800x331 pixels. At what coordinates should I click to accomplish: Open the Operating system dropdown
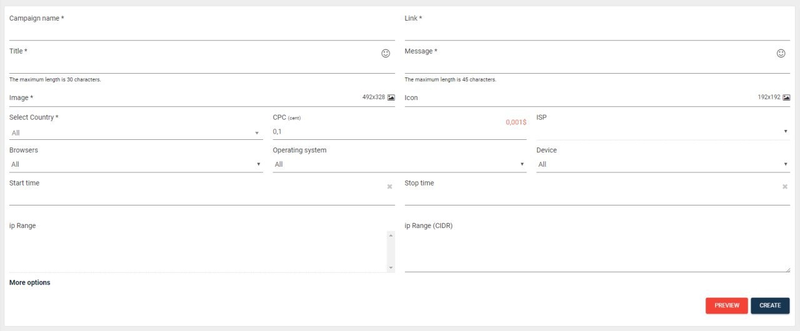click(x=399, y=164)
